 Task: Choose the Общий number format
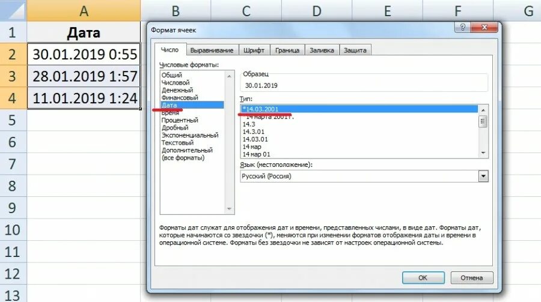pyautogui.click(x=171, y=75)
